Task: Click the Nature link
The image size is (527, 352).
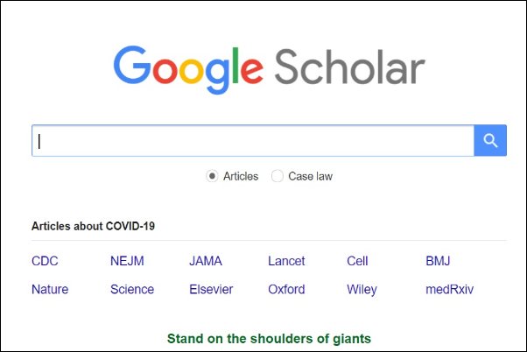Action: point(50,289)
